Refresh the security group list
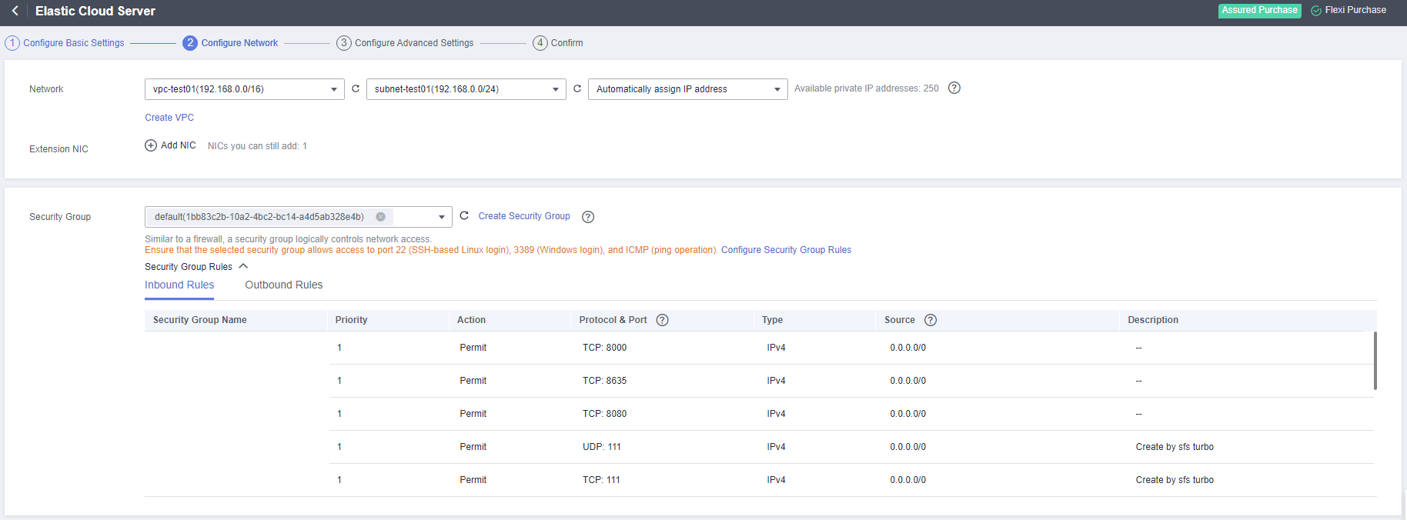Image resolution: width=1407 pixels, height=520 pixels. [464, 215]
